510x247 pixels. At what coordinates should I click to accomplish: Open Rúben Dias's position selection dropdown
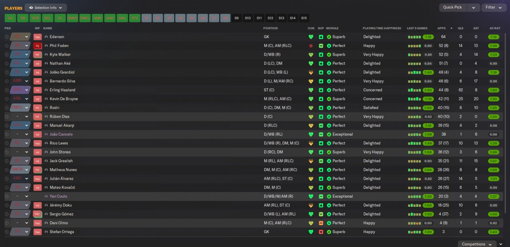pyautogui.click(x=21, y=117)
